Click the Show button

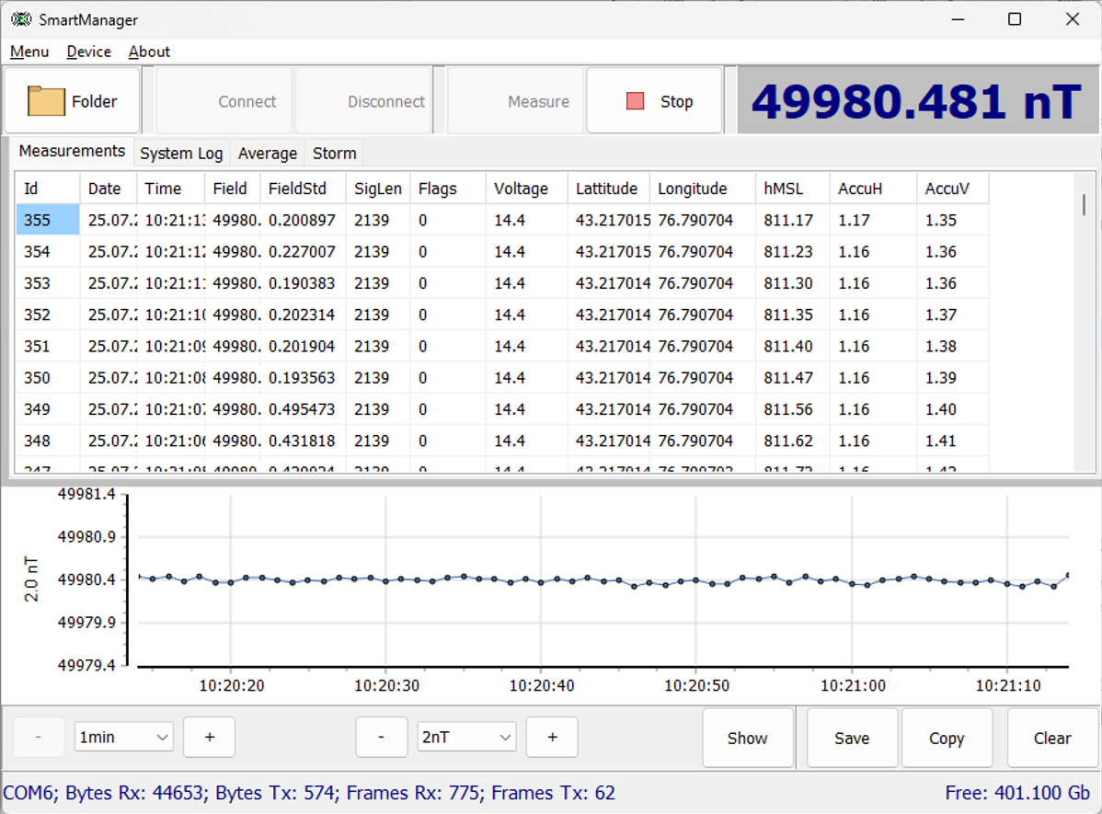747,738
